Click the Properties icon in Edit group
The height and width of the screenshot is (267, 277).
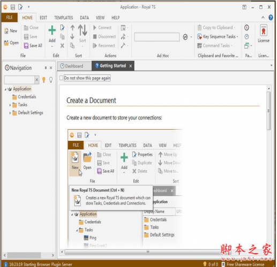[x=62, y=28]
